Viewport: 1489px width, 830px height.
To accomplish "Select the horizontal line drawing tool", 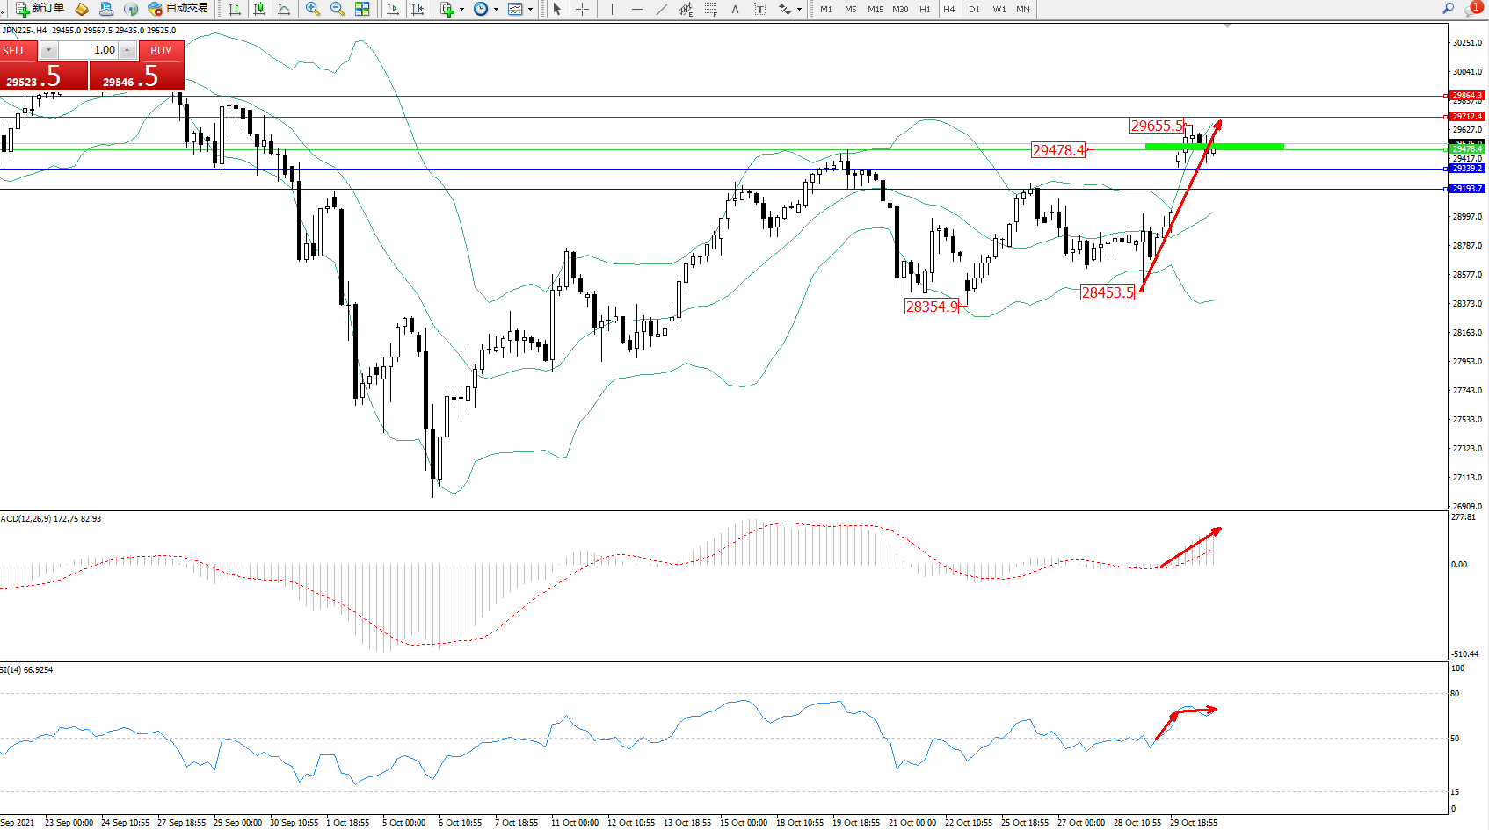I will point(636,9).
